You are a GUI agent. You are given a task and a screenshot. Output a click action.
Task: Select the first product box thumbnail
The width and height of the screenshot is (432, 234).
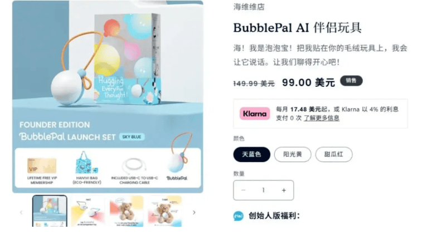point(50,211)
